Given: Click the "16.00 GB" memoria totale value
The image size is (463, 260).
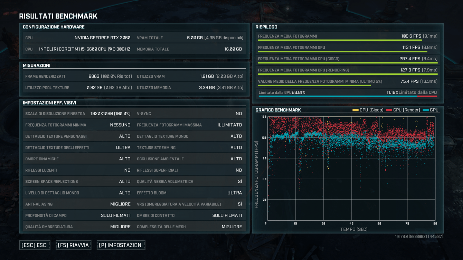Looking at the screenshot, I should click(233, 49).
